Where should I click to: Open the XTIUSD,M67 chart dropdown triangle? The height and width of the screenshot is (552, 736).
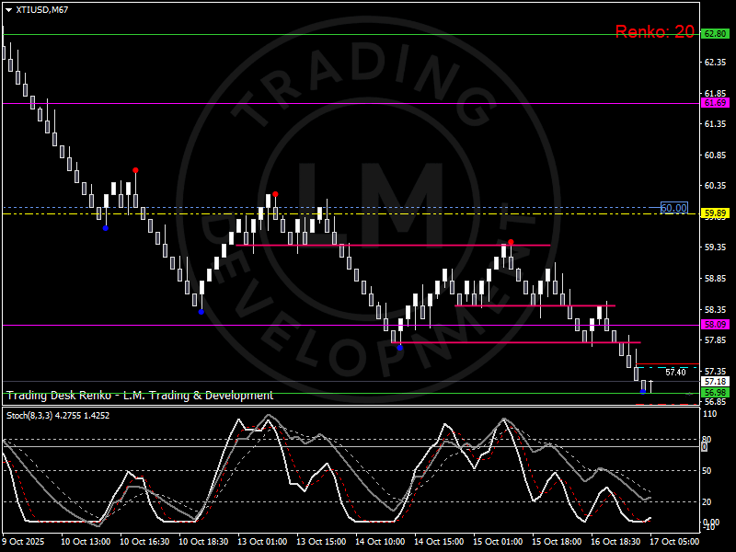click(x=8, y=10)
